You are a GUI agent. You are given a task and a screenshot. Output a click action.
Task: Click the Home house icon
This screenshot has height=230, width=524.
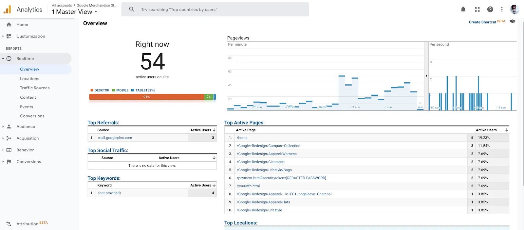pyautogui.click(x=9, y=25)
